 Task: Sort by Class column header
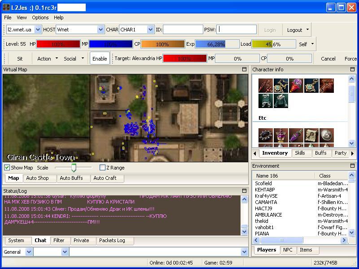coord(332,176)
